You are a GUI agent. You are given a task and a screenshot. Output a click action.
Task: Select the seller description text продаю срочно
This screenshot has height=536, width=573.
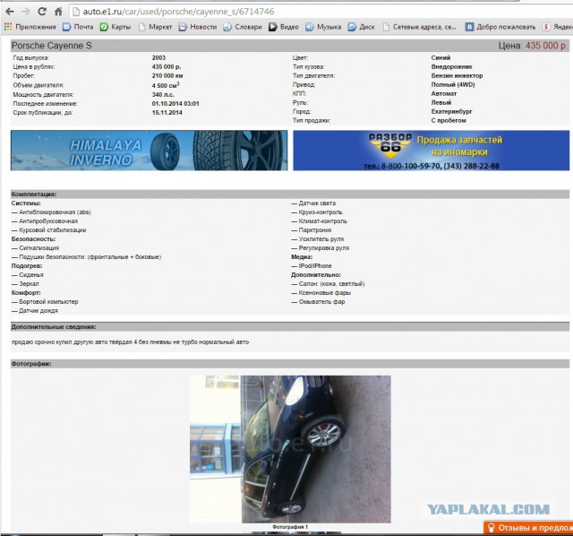[131, 342]
